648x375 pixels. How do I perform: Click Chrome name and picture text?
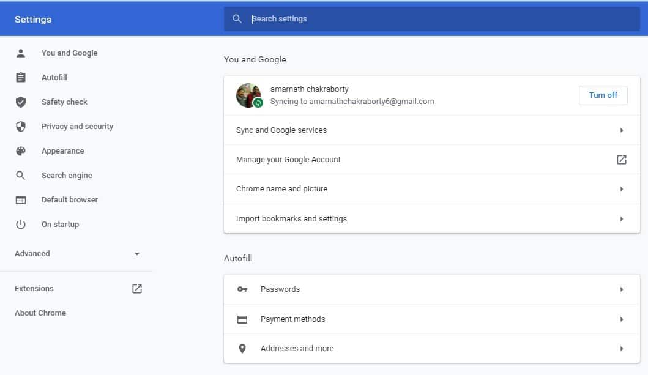(282, 189)
